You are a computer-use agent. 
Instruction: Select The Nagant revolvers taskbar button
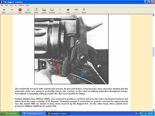pos(58,113)
